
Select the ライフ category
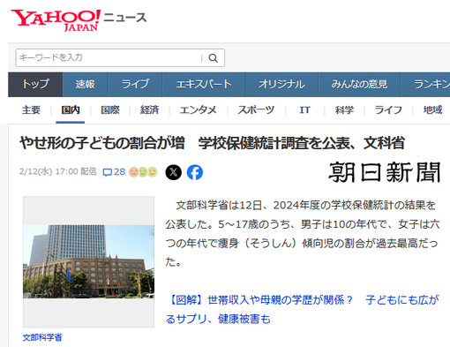click(388, 110)
